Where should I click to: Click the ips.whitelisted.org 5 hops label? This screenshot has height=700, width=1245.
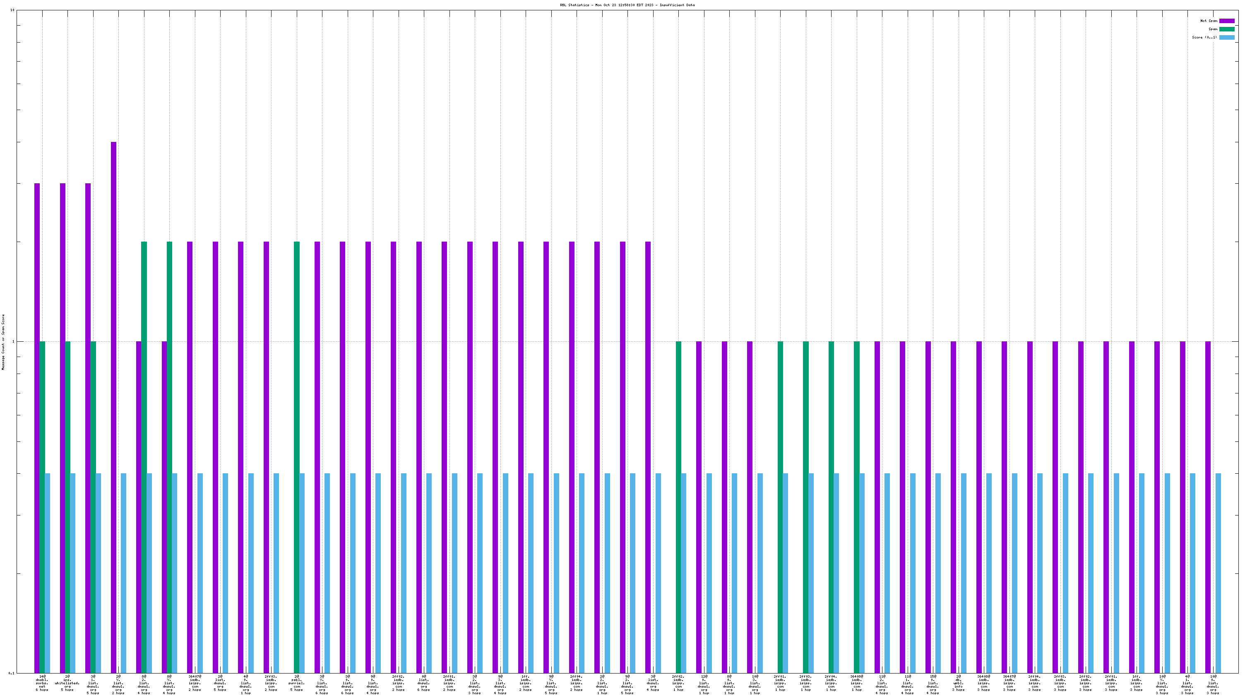[x=67, y=683]
